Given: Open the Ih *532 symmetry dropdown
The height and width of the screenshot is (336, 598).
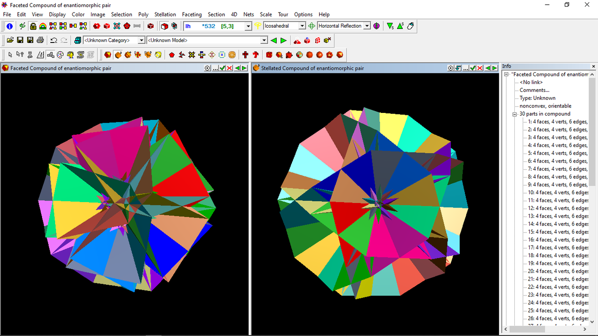Looking at the screenshot, I should [248, 26].
